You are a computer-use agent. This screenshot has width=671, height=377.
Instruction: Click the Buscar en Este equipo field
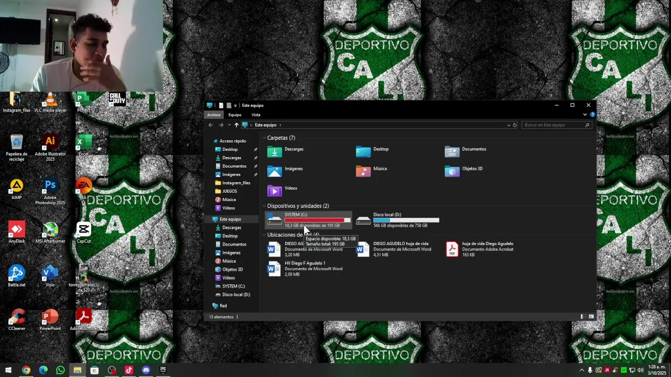pos(557,125)
